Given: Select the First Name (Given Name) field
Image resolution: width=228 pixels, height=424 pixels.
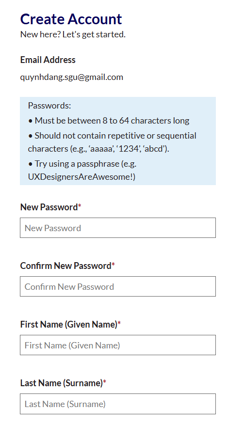Looking at the screenshot, I should click(x=118, y=345).
